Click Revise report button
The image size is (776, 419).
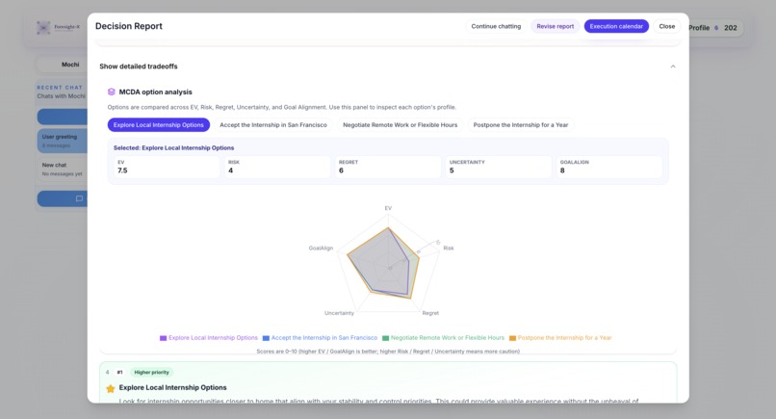pos(556,26)
